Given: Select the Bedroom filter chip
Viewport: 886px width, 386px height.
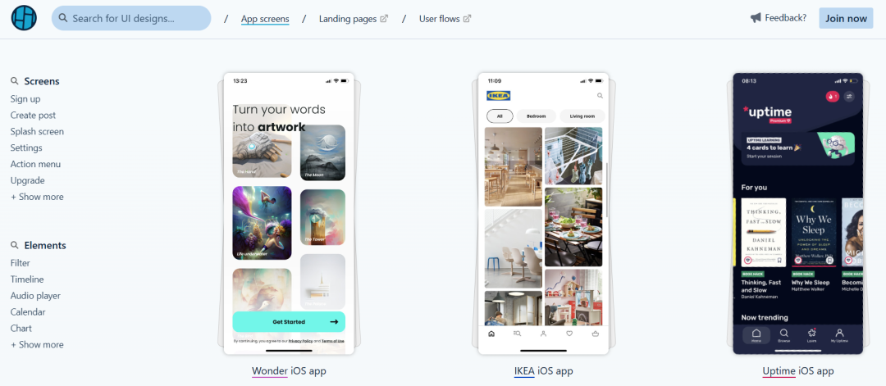Looking at the screenshot, I should click(537, 116).
